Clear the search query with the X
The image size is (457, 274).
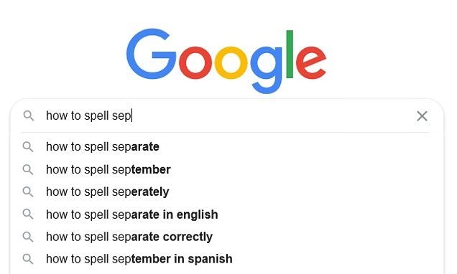click(422, 115)
